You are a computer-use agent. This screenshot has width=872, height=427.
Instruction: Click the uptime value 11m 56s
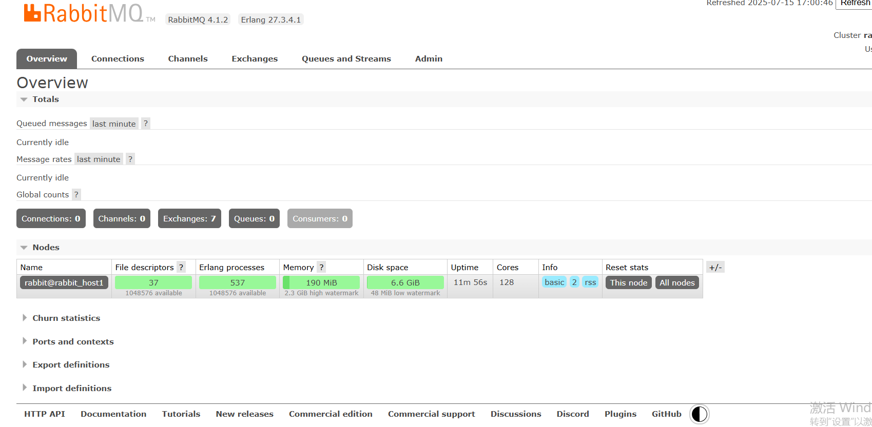tap(470, 282)
